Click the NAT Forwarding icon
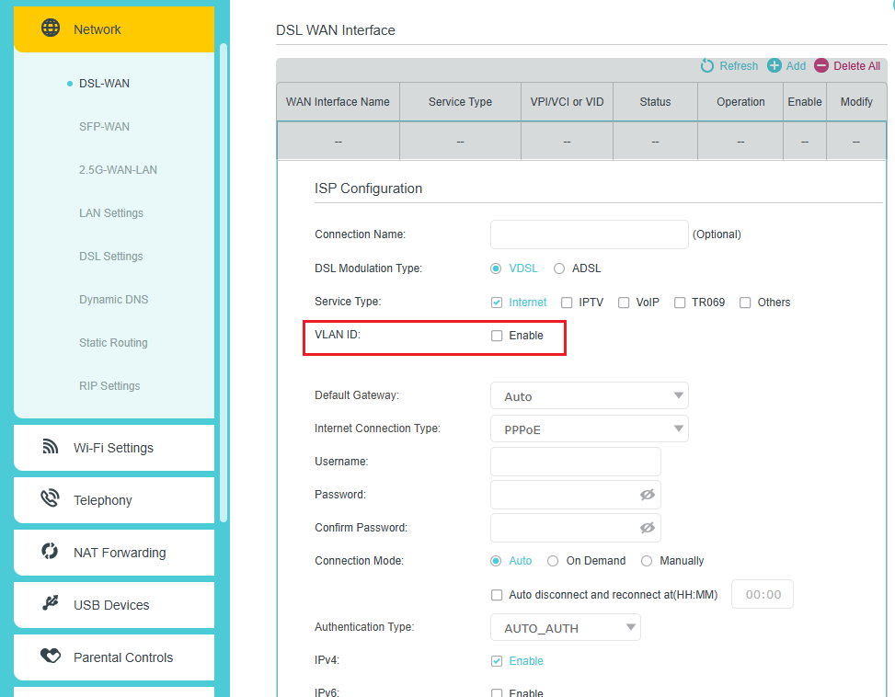 (x=49, y=553)
